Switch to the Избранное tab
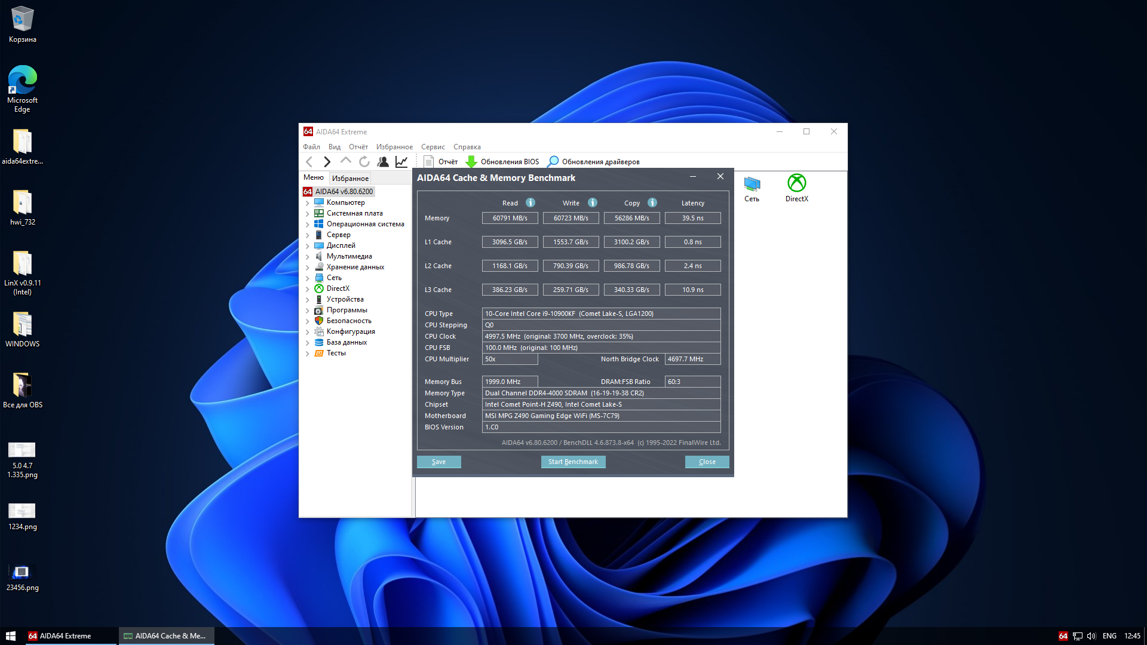 [x=350, y=178]
